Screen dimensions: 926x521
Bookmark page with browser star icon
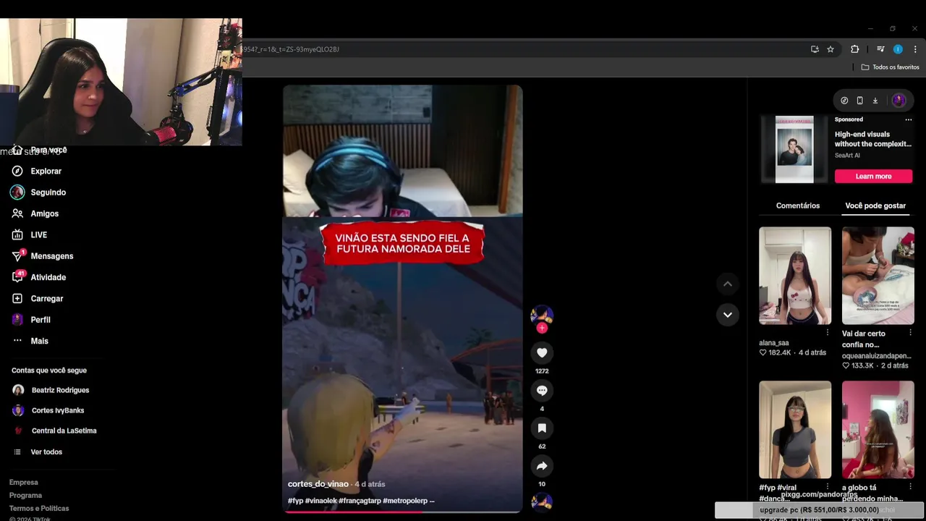tap(831, 49)
